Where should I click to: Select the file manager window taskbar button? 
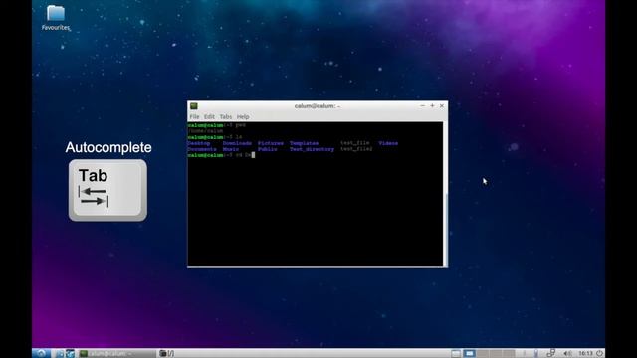[167, 354]
